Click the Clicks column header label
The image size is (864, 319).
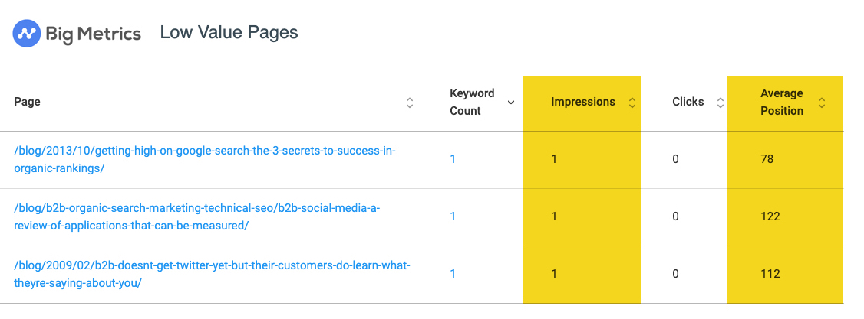tap(688, 102)
